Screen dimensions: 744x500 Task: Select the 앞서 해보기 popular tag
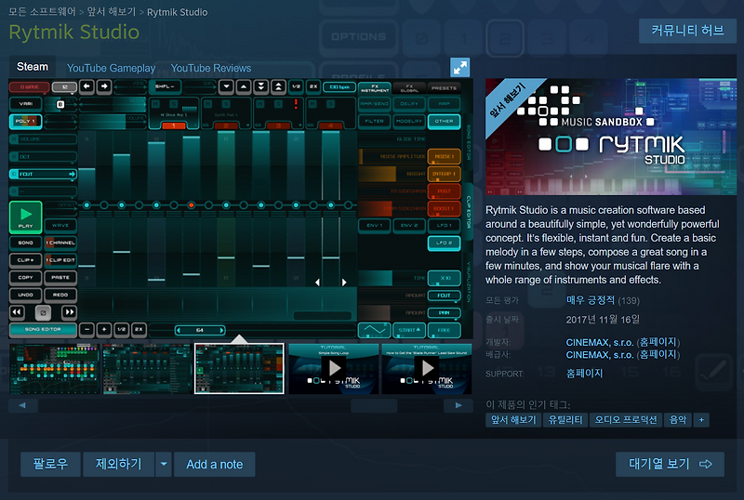(x=513, y=420)
